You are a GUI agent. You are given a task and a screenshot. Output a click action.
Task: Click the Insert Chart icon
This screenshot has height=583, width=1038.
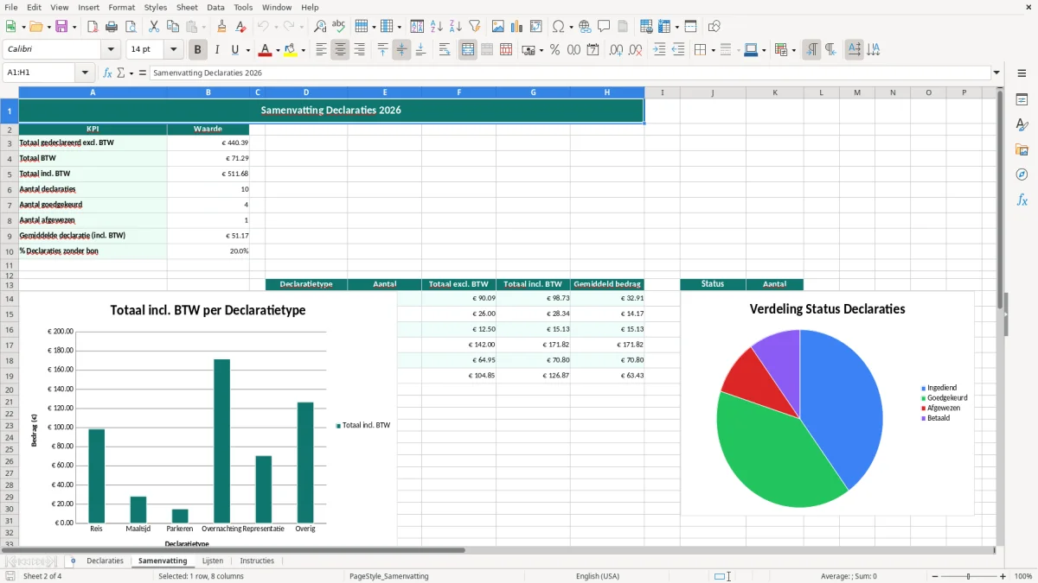tap(517, 27)
